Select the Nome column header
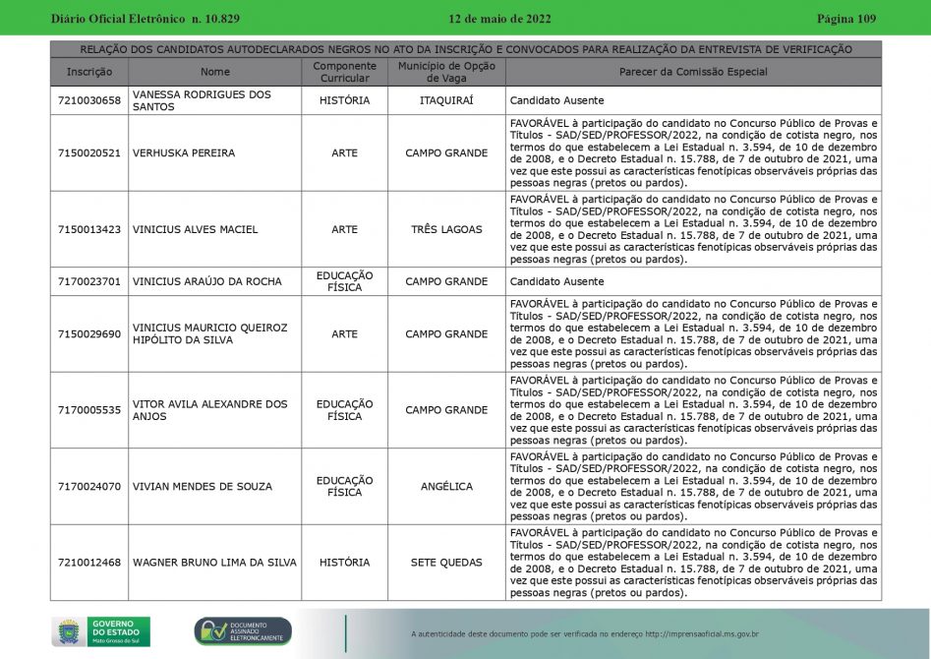The height and width of the screenshot is (659, 931). coord(214,72)
